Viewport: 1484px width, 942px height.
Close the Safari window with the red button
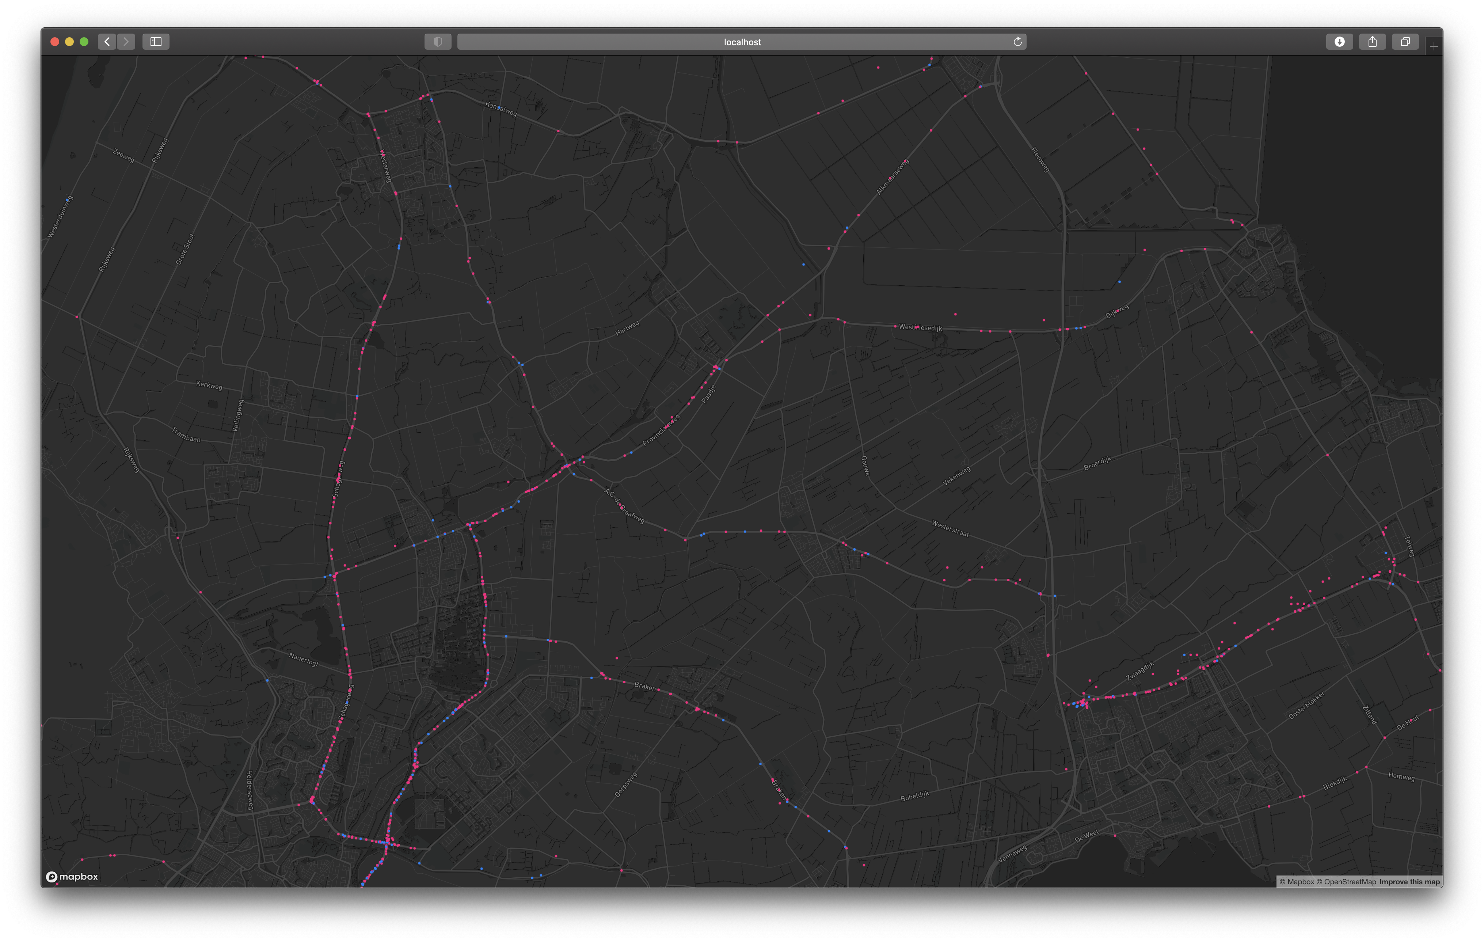tap(54, 41)
